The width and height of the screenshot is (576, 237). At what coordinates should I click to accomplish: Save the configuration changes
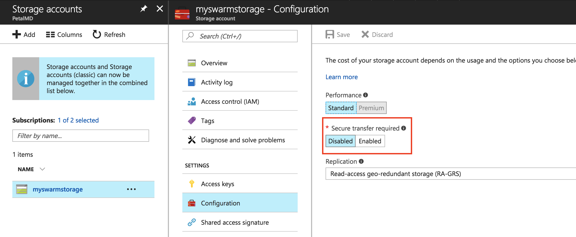[x=338, y=35]
